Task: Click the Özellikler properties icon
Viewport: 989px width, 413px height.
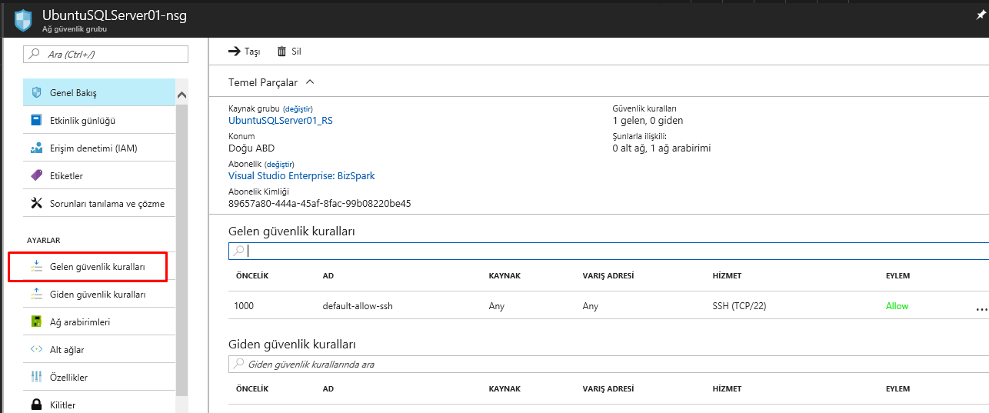Action: tap(36, 378)
